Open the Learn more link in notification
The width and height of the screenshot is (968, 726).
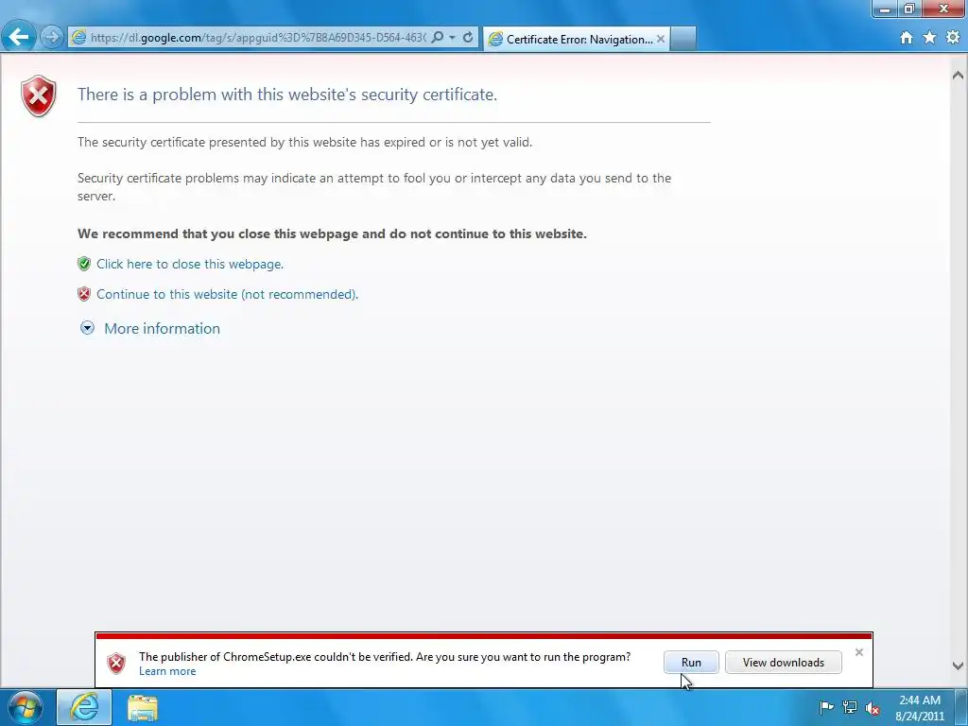167,671
